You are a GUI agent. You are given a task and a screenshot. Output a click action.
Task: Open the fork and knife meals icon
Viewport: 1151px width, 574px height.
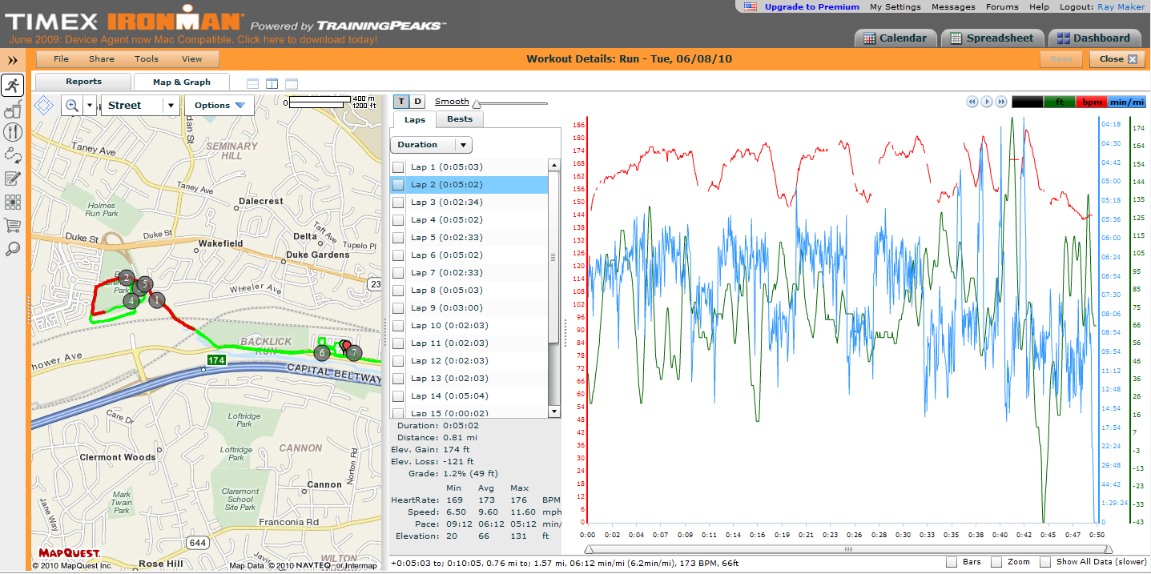tap(13, 132)
